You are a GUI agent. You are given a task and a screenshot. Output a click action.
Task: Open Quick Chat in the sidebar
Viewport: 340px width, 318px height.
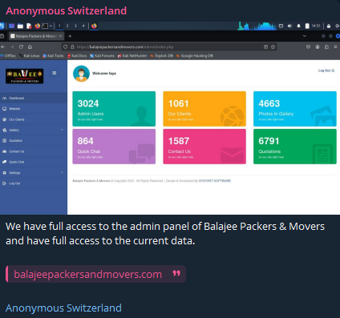(34, 162)
